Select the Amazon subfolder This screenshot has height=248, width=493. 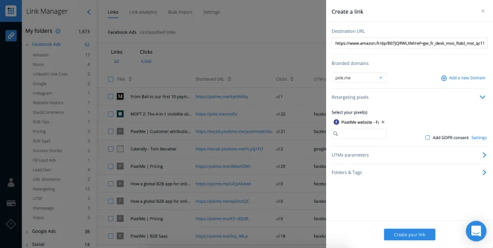(41, 55)
